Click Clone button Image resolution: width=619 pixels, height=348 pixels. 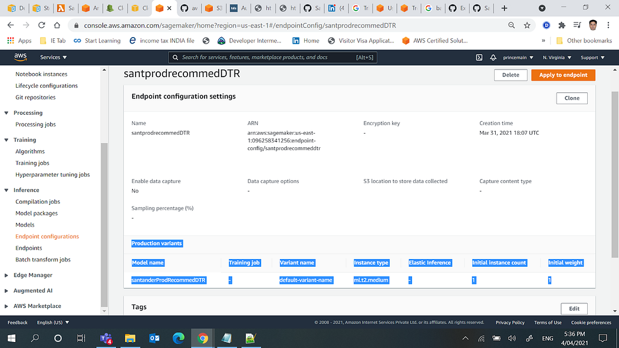coord(572,98)
